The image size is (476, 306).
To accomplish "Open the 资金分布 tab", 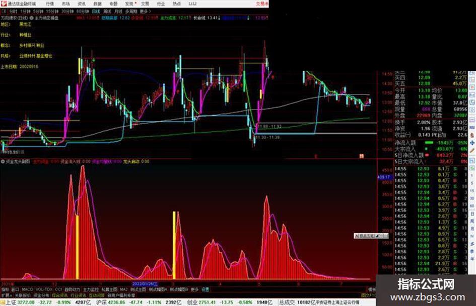I will pos(41,295).
